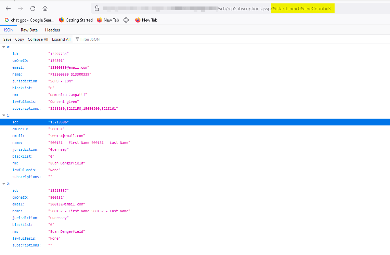The height and width of the screenshot is (255, 390).
Task: Collapse the record 0 entry
Action: point(4,47)
